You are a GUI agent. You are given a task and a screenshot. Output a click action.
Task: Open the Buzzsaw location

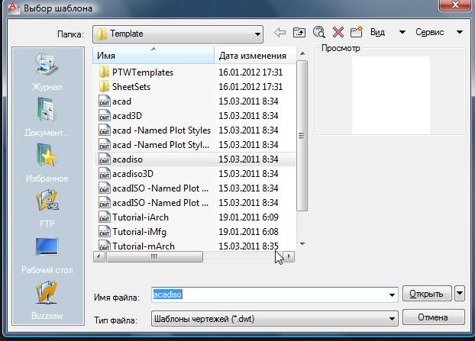tap(47, 301)
